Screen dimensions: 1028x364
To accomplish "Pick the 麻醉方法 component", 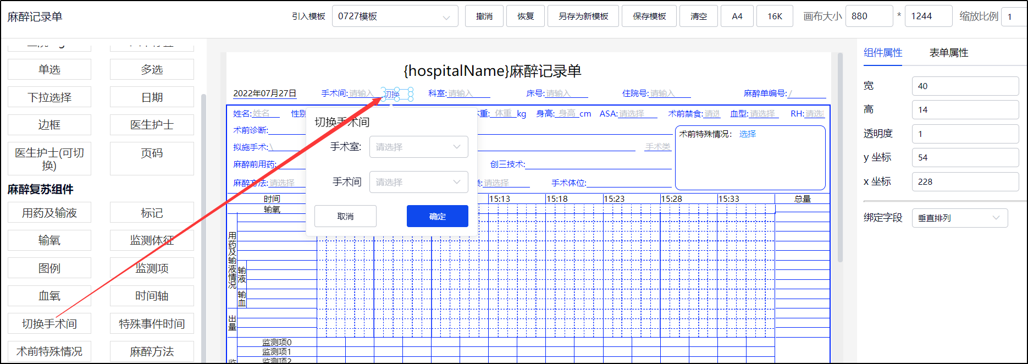I will (x=152, y=351).
